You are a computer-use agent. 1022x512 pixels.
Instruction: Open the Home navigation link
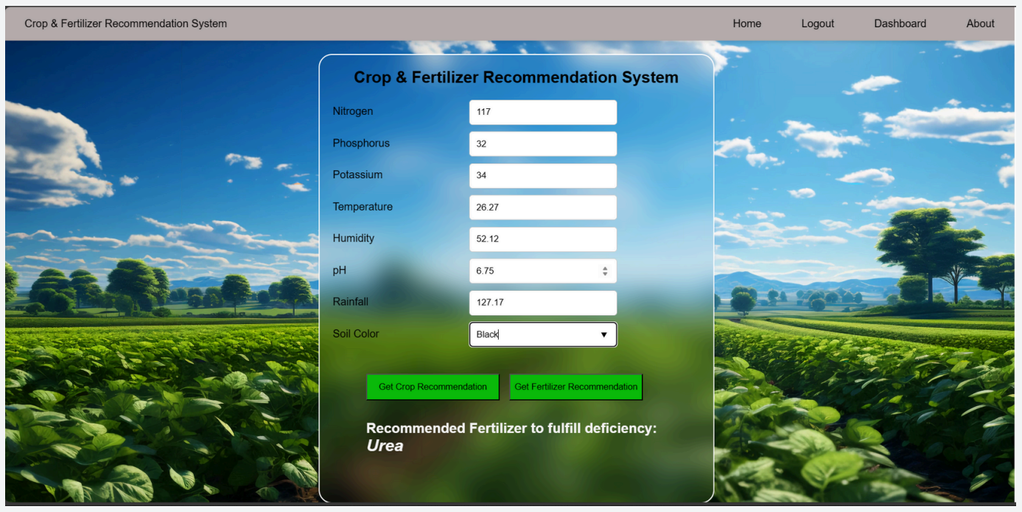point(746,24)
